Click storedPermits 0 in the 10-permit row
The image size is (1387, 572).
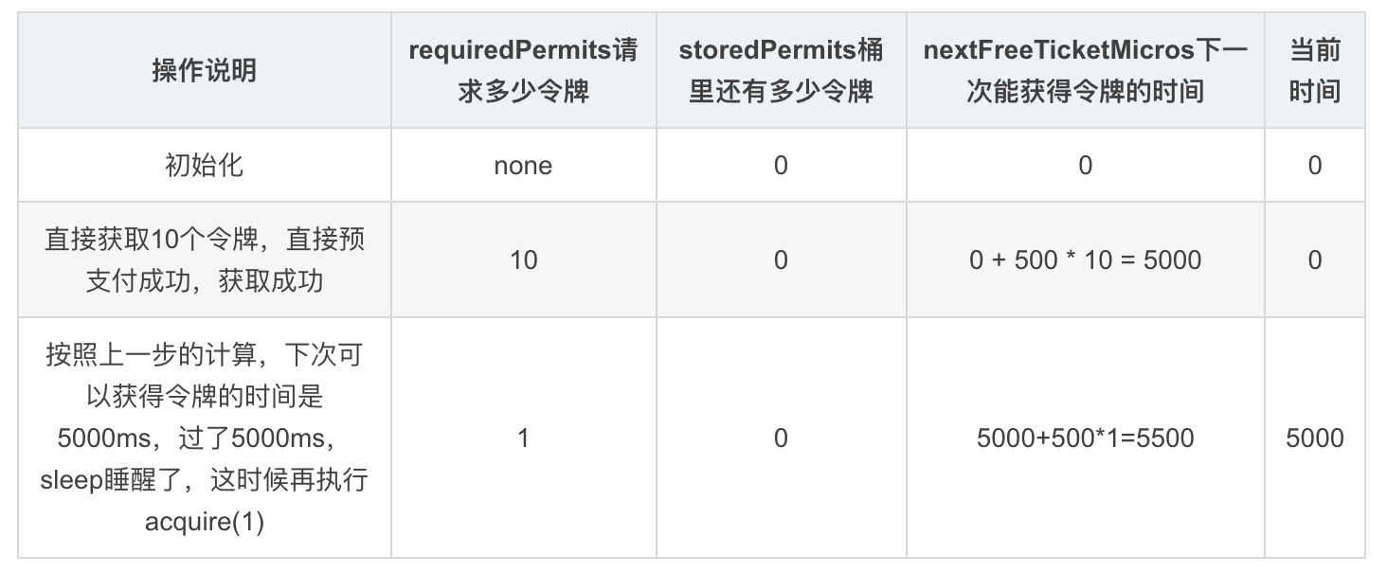781,259
